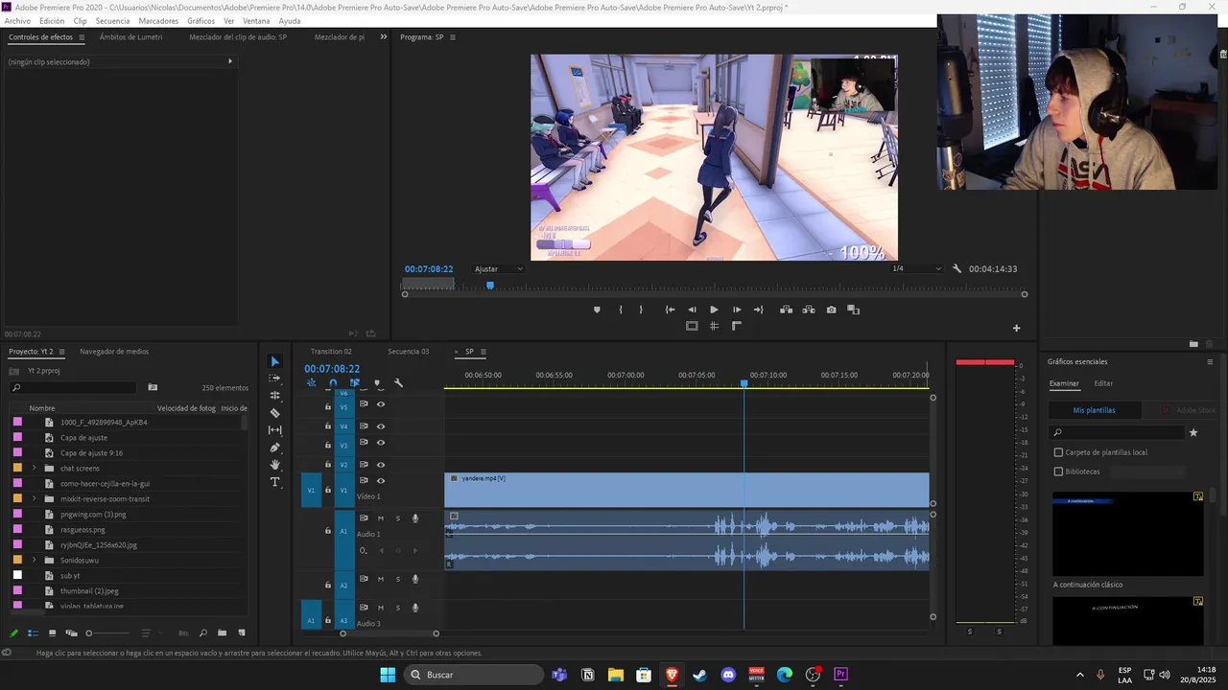The height and width of the screenshot is (690, 1228).
Task: Expand the Sonidosuwu bin
Action: [x=35, y=561]
